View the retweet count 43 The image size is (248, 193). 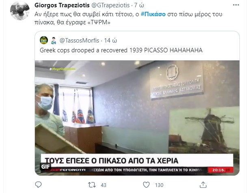tap(104, 185)
